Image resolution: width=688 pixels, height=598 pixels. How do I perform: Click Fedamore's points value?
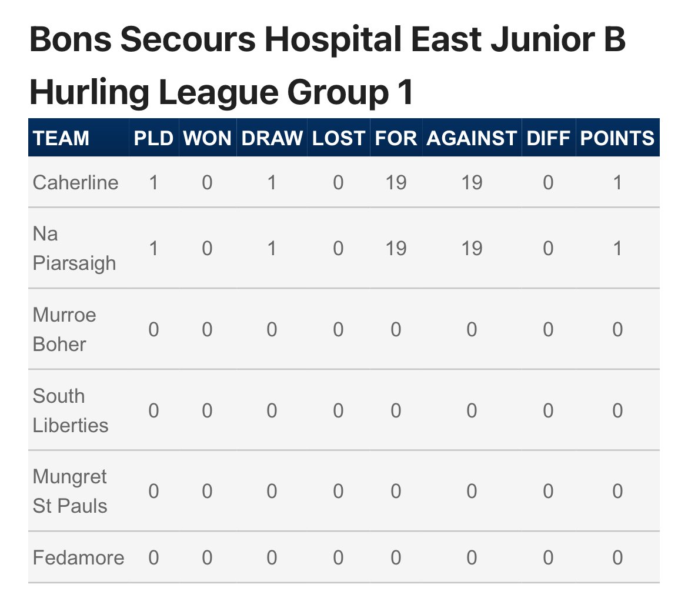pyautogui.click(x=617, y=557)
